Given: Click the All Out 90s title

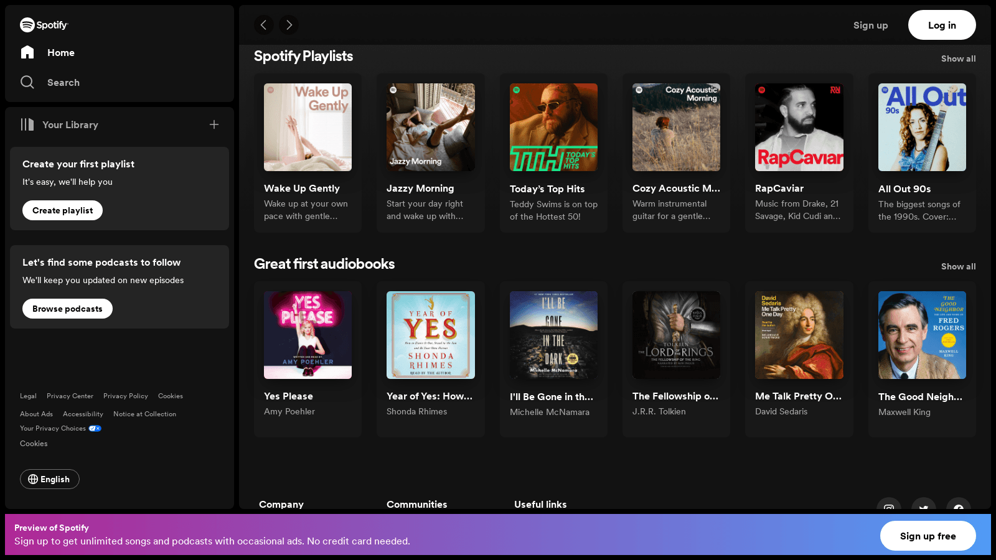Looking at the screenshot, I should [904, 189].
